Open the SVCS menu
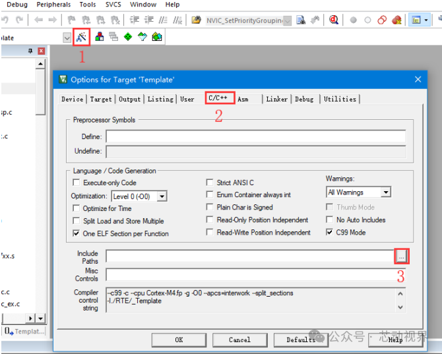442x354 pixels. 113,5
